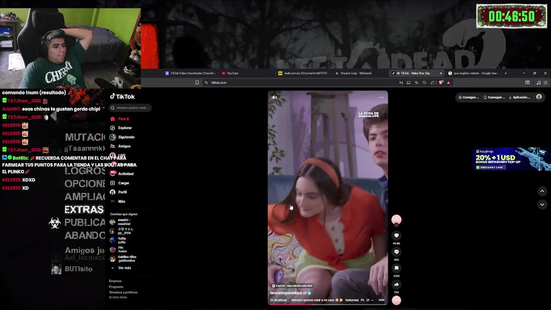The image size is (551, 310).
Task: Open the Programa footer link
Action: click(x=116, y=287)
